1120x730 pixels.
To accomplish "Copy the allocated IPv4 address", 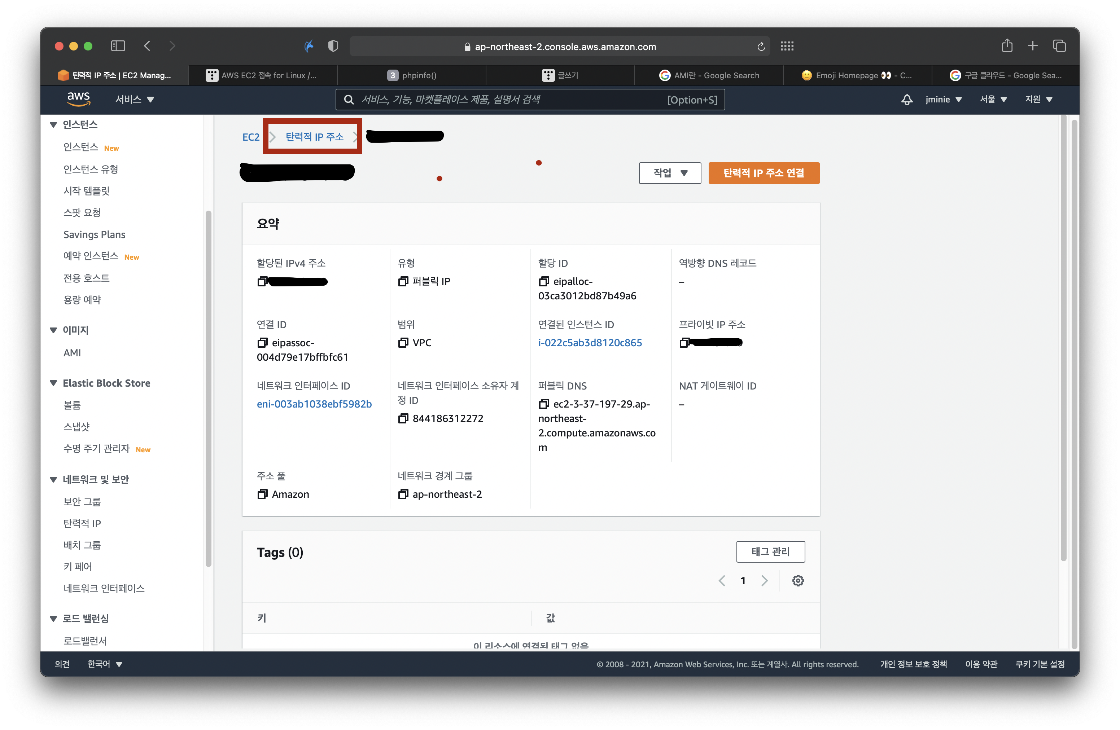I will (x=262, y=281).
